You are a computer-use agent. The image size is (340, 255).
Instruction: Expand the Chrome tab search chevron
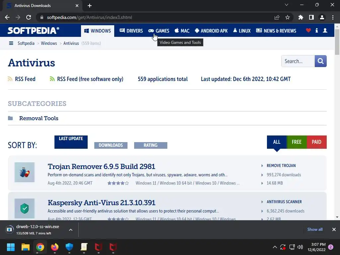pos(287,5)
